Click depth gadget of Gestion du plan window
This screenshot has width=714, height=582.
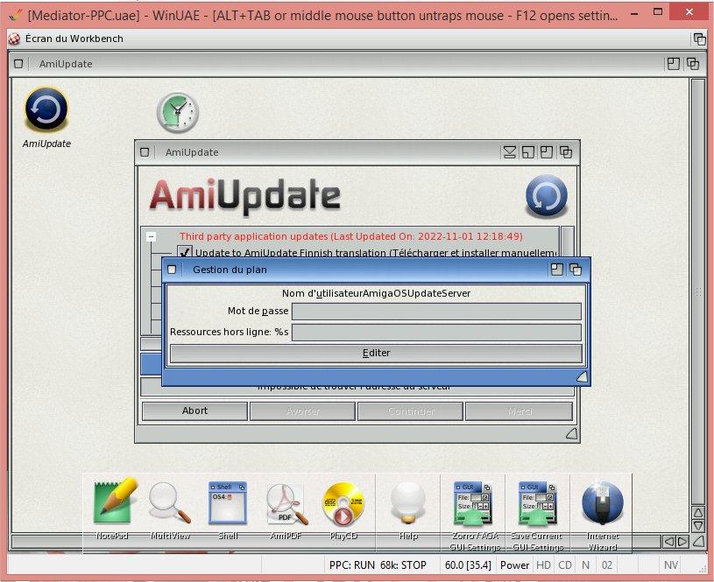[576, 270]
